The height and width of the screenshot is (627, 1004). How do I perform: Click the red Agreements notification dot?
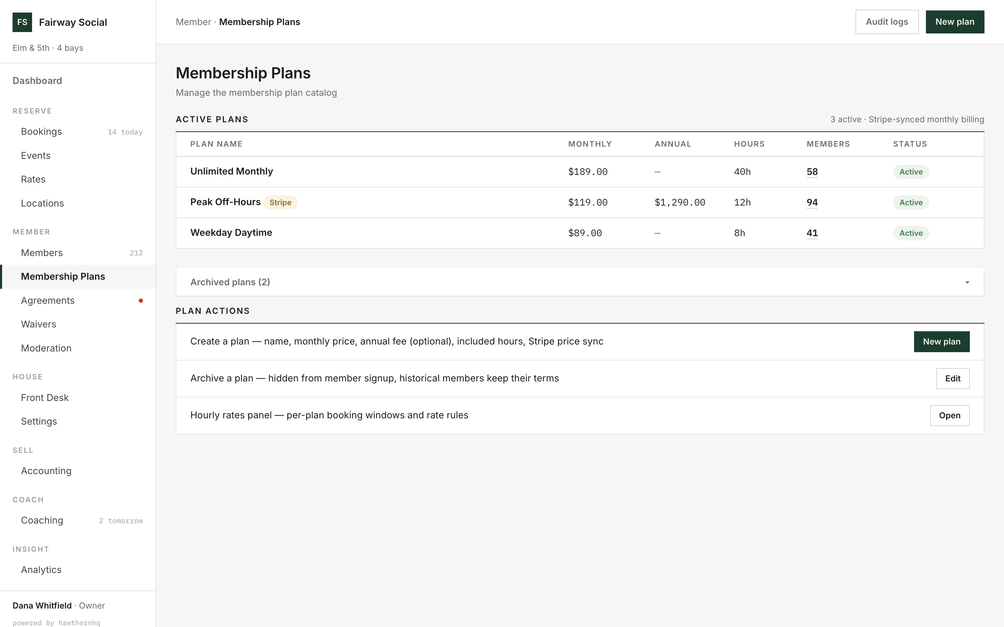(x=140, y=301)
